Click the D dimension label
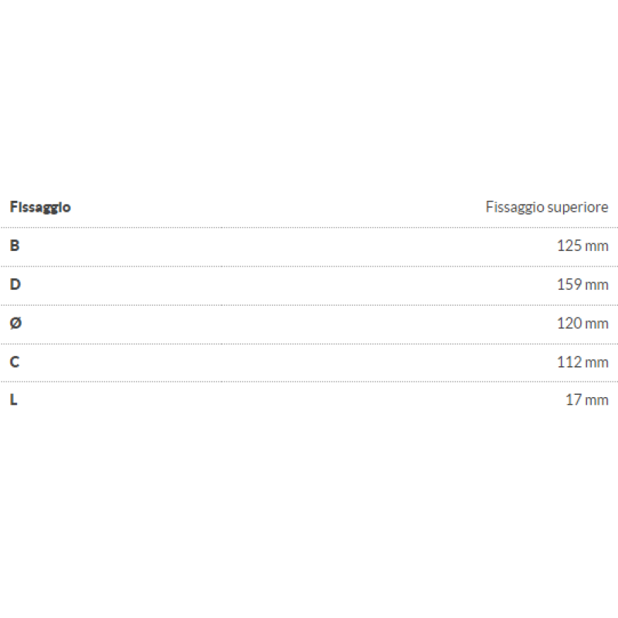This screenshot has width=618, height=618. pos(15,284)
